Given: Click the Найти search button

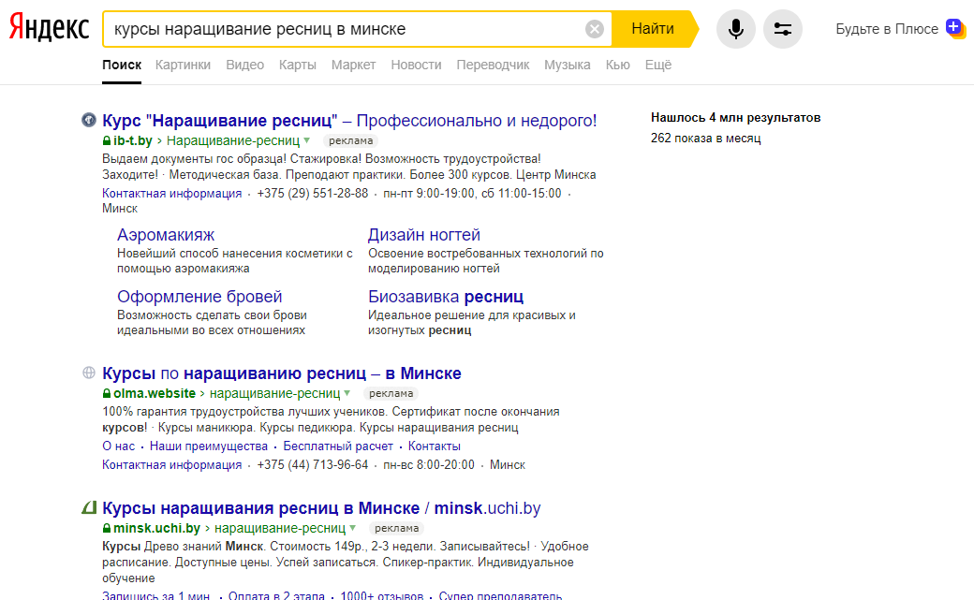Looking at the screenshot, I should tap(653, 29).
